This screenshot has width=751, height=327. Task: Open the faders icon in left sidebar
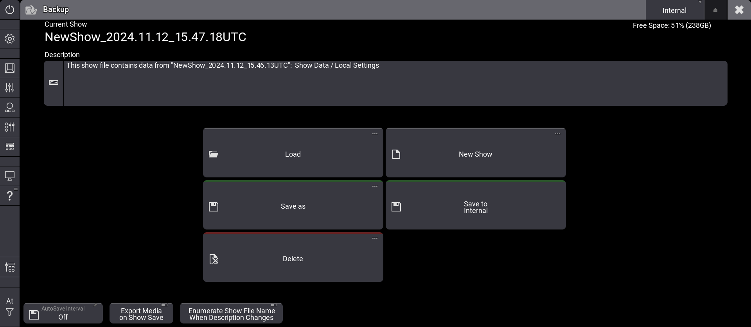pos(10,88)
